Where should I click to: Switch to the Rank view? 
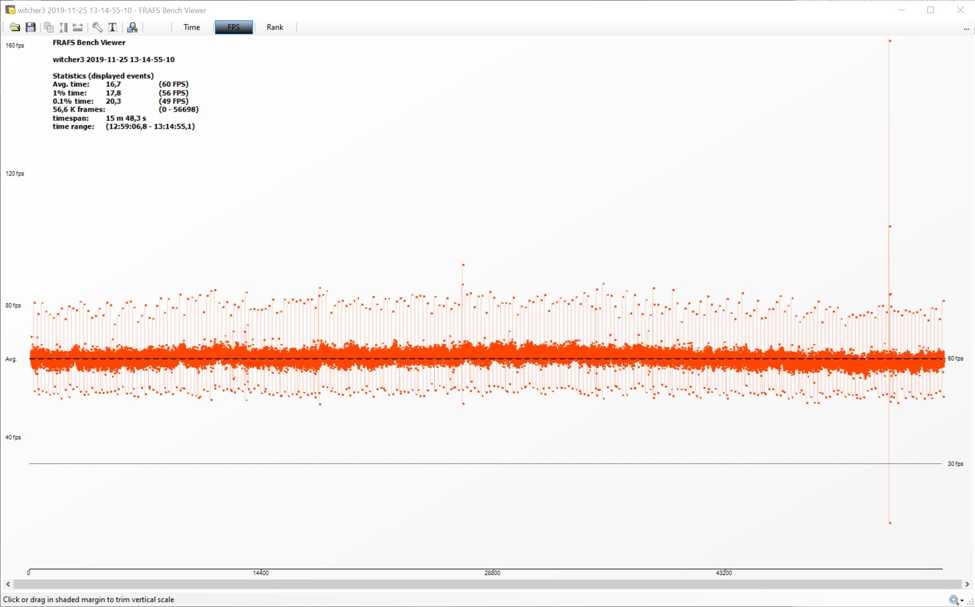pos(275,27)
